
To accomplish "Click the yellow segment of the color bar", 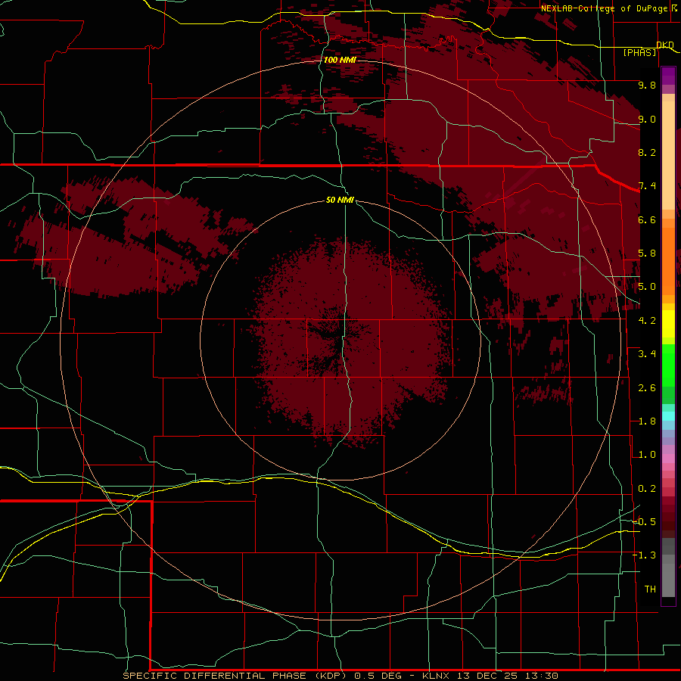I will 668,324.
